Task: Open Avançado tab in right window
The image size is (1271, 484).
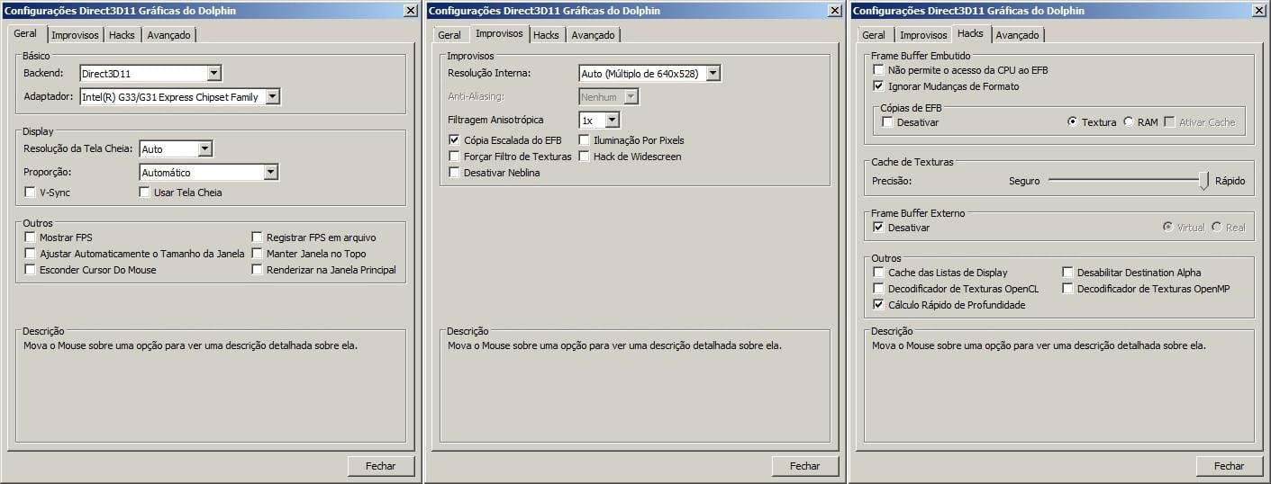Action: (1018, 35)
